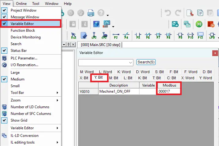Click the F5 normally open contact icon
Viewport: 219px width, 146px height.
coord(138,35)
